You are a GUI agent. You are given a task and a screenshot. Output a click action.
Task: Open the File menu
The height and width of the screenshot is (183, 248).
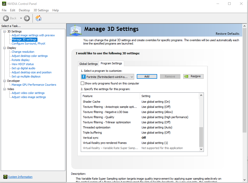[4, 10]
